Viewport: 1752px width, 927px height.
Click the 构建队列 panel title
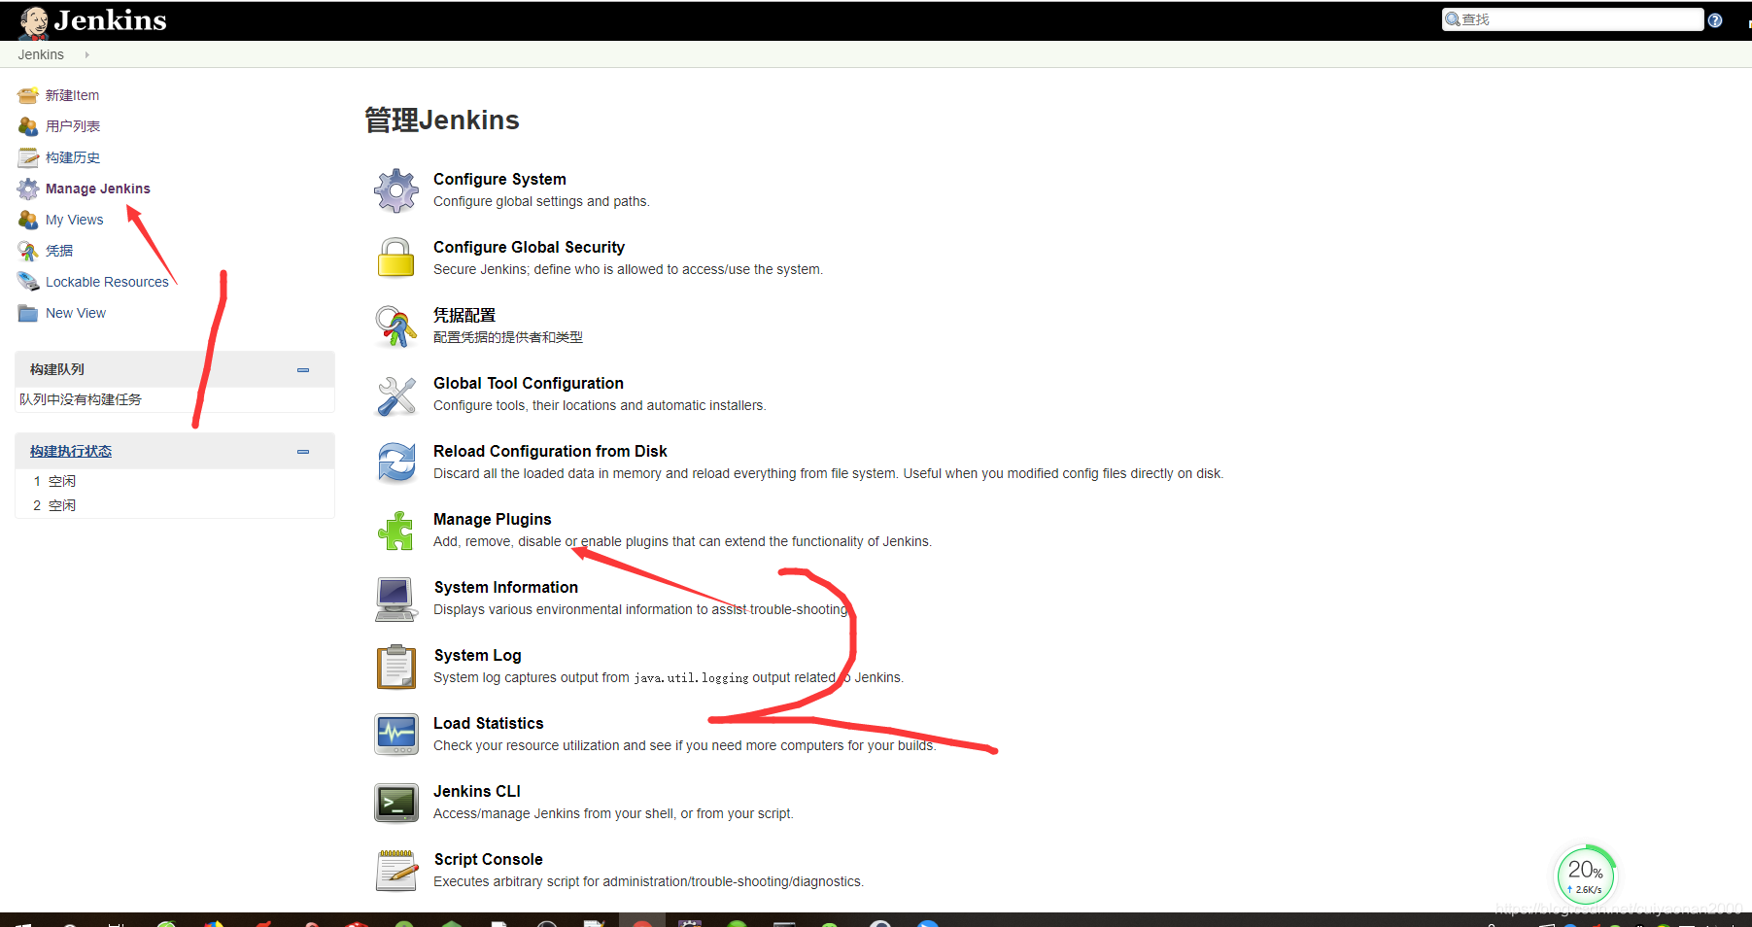[57, 369]
